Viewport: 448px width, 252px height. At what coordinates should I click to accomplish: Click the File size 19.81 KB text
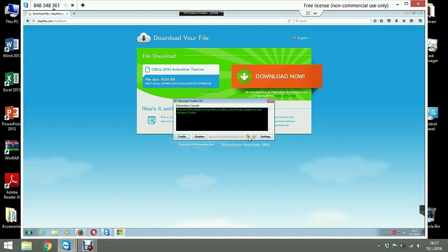click(160, 79)
